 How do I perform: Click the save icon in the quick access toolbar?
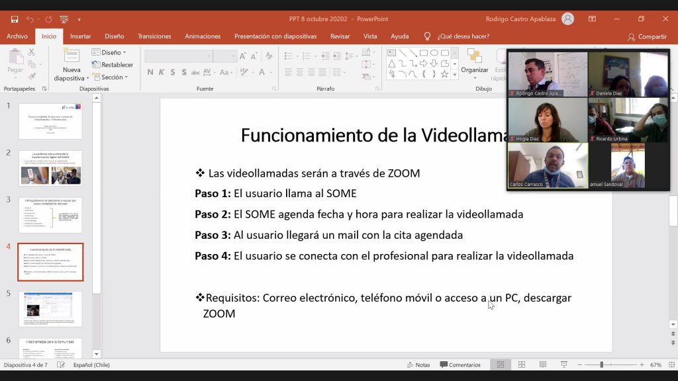(x=14, y=19)
